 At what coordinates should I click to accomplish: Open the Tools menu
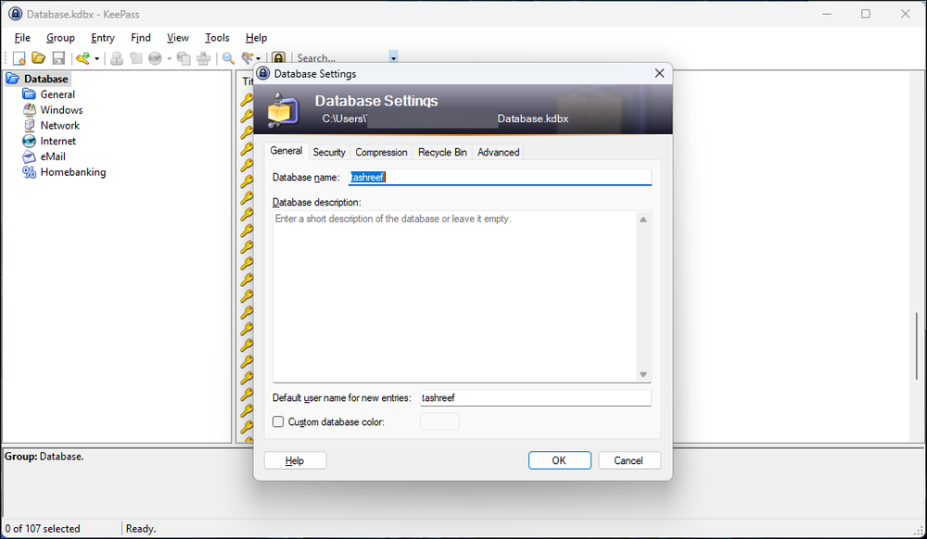pyautogui.click(x=217, y=38)
